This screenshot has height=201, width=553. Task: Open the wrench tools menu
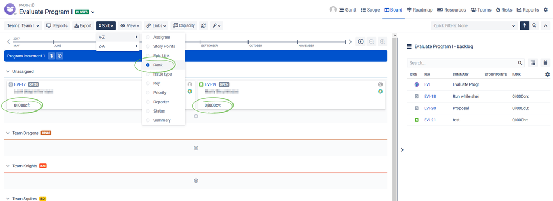[216, 26]
